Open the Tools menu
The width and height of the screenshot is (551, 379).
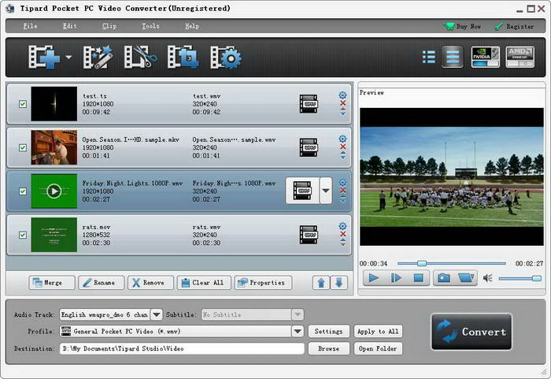[150, 26]
